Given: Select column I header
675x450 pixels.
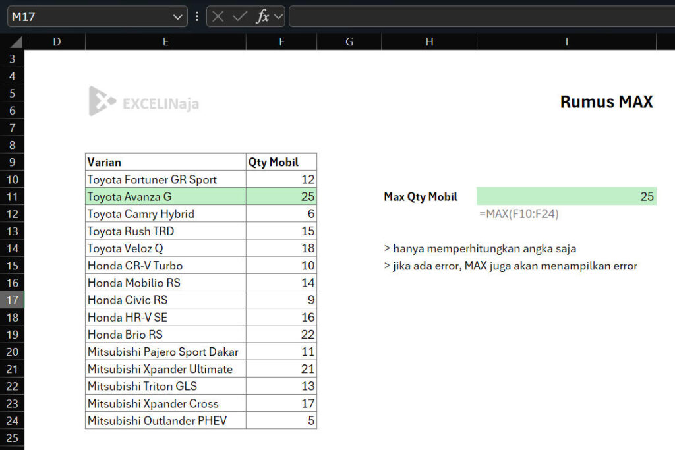Looking at the screenshot, I should tap(566, 42).
